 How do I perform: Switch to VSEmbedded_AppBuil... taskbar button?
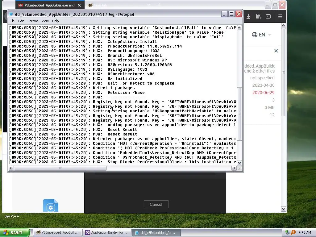click(57, 233)
